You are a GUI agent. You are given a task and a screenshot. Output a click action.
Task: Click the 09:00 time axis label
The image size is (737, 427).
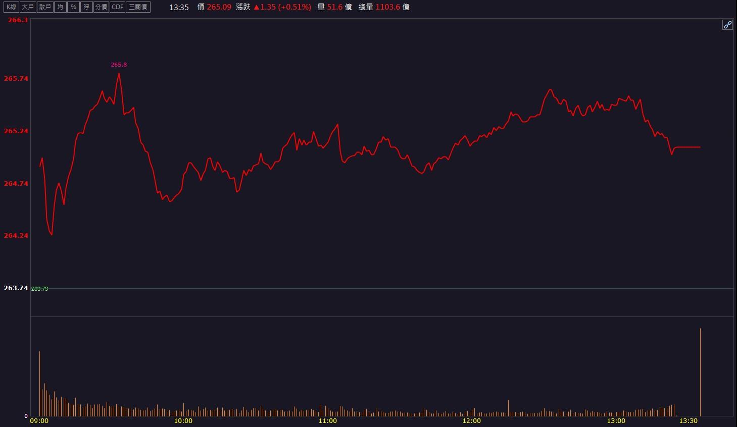(39, 420)
